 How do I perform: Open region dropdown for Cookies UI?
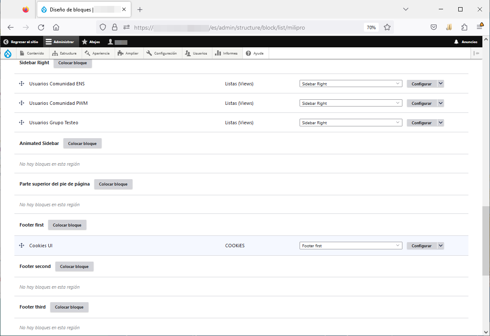coord(350,246)
